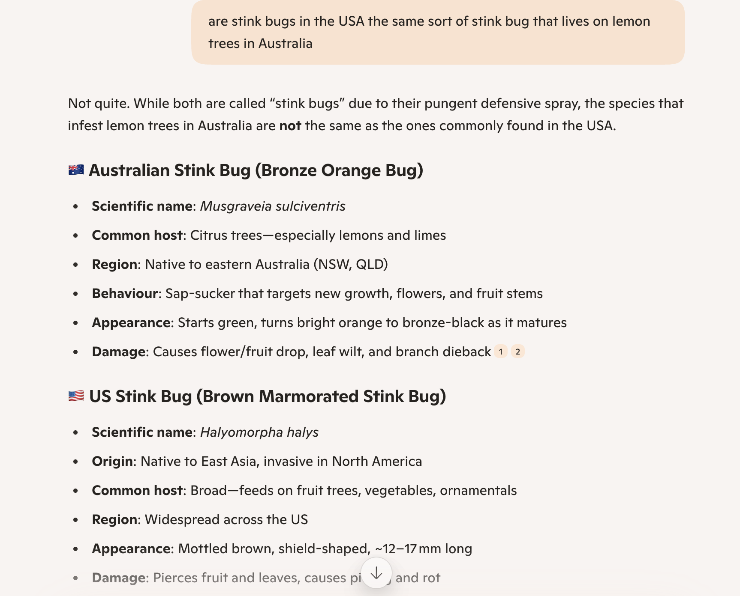Click the 'Citrus trees—especially lemons and limes' text
Viewport: 740px width, 596px height.
[x=318, y=235]
